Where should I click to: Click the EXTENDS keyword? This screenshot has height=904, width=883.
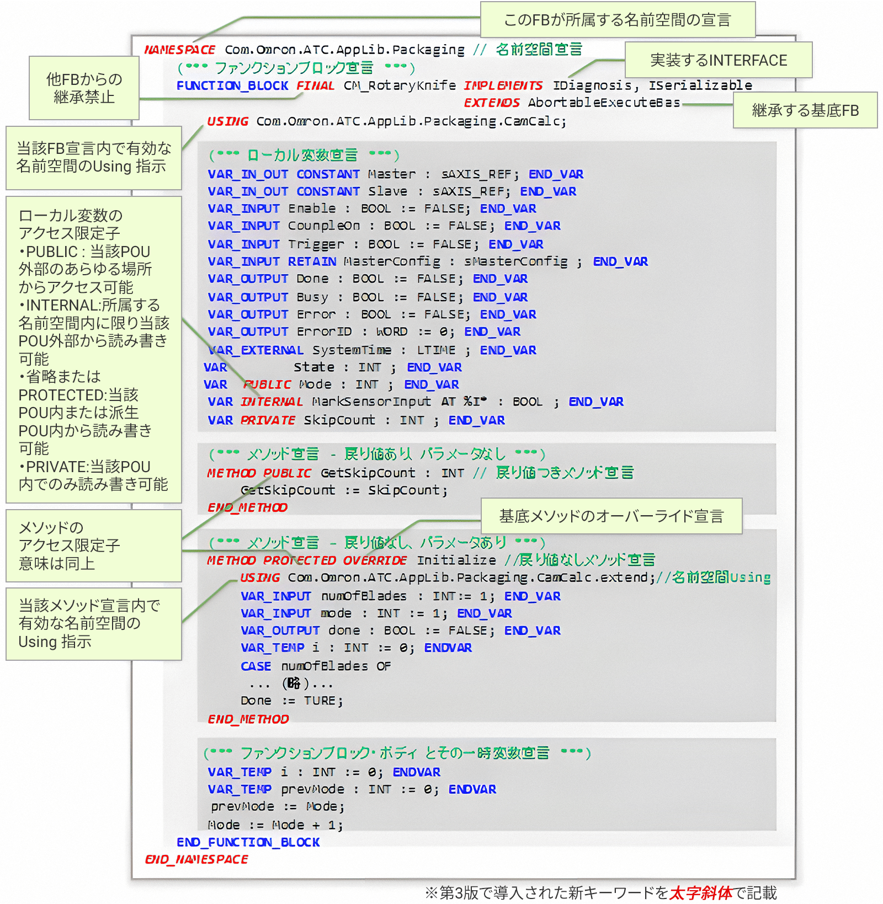(x=491, y=103)
